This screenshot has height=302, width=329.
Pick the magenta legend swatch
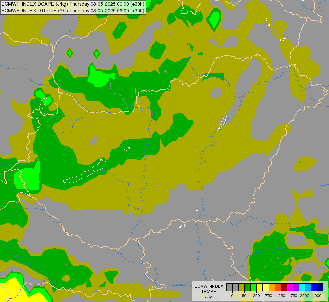pos(290,287)
